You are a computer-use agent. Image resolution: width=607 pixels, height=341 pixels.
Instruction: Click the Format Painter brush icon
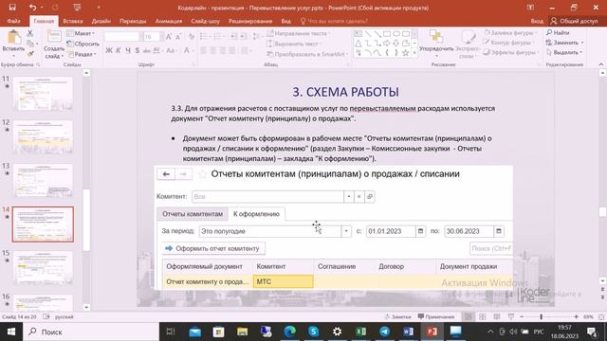[x=30, y=54]
